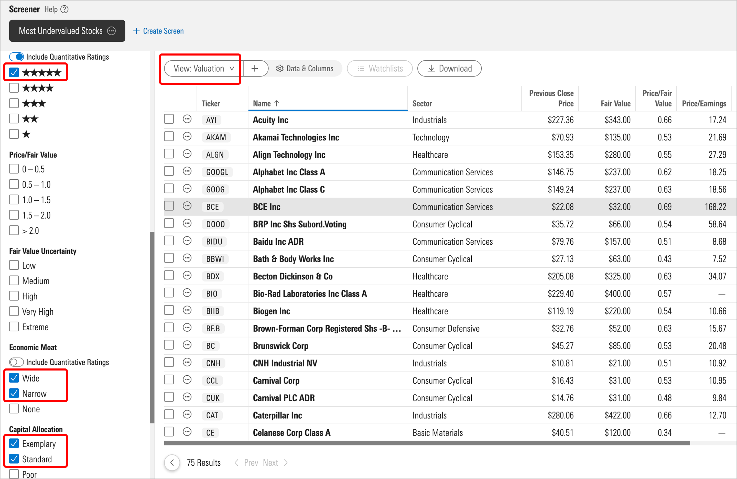Open the more-options icon for BCE Inc
This screenshot has width=737, height=479.
tap(187, 206)
